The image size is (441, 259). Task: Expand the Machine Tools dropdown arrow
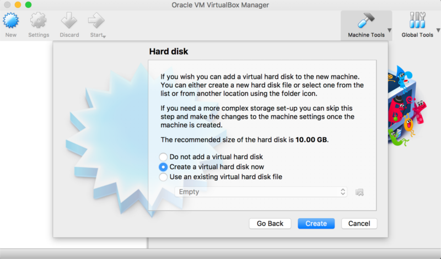(390, 30)
